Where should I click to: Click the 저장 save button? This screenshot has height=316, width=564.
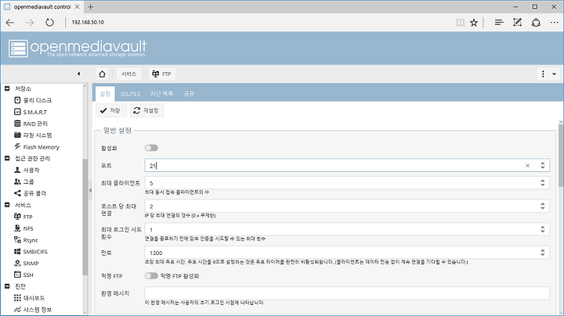[110, 110]
